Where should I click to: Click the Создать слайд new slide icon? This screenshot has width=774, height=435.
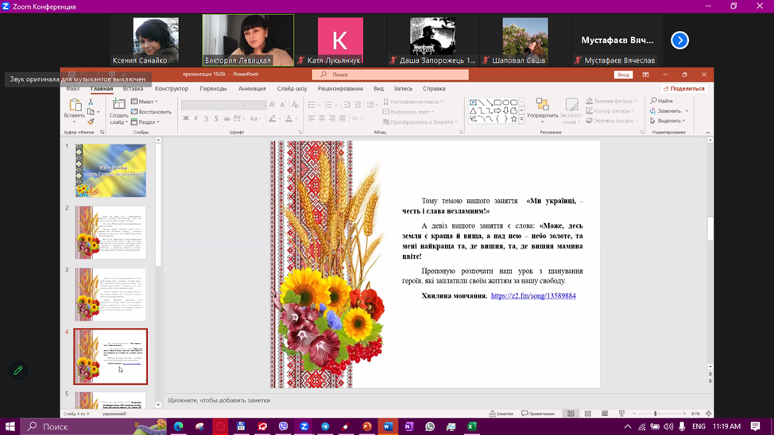tap(119, 105)
